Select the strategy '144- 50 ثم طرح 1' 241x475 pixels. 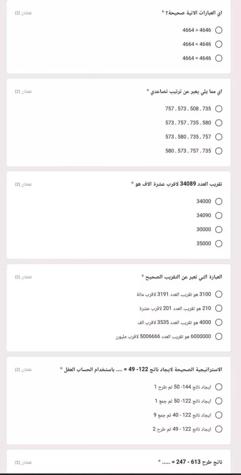point(219,387)
